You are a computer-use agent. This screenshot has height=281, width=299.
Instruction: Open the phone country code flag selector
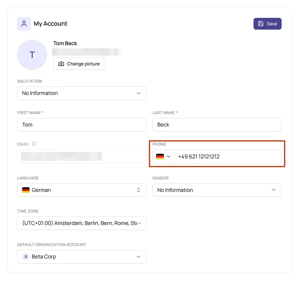point(163,156)
